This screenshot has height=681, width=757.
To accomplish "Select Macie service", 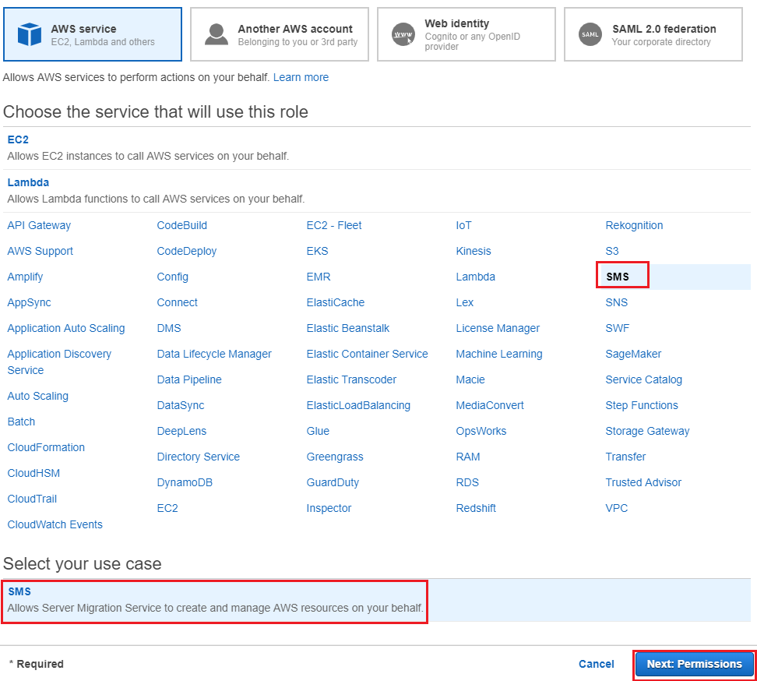I will click(470, 379).
